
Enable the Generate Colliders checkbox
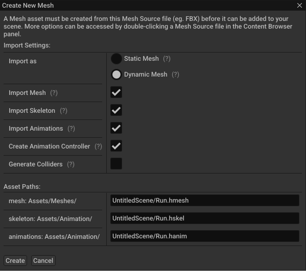click(x=116, y=164)
